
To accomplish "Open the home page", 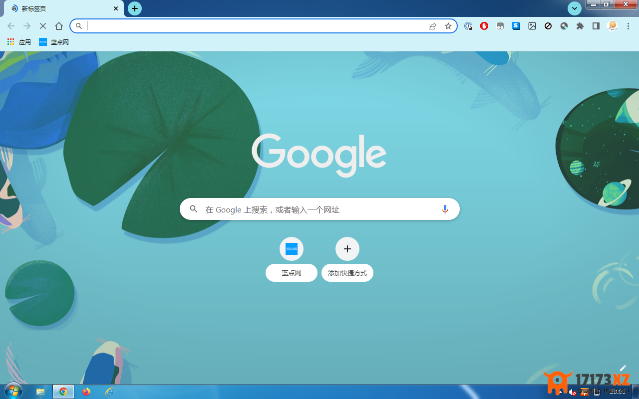I will point(59,26).
